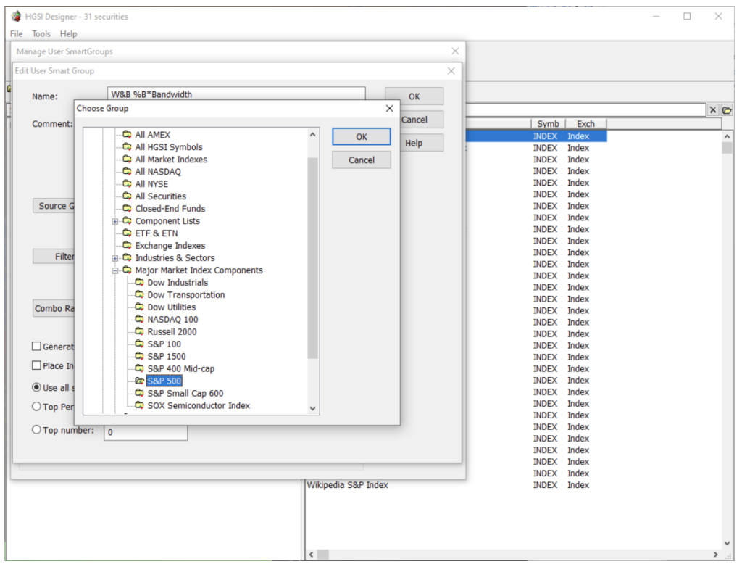This screenshot has width=742, height=567.
Task: Select Wikipedia S&P Index row
Action: click(x=457, y=484)
